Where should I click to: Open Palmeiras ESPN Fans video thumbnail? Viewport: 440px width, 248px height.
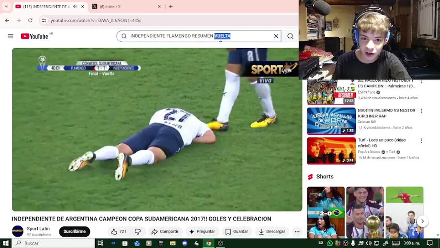point(331,92)
